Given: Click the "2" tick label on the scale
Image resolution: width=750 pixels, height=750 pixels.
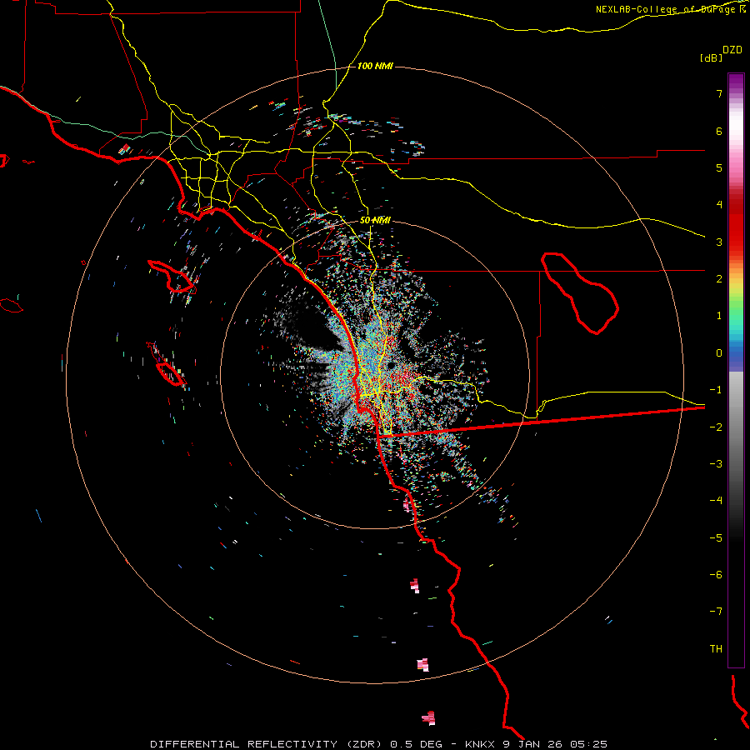Looking at the screenshot, I should (719, 279).
